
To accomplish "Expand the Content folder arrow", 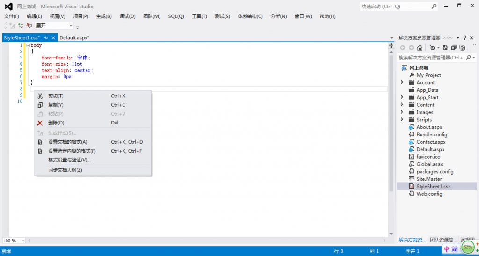I will [x=402, y=105].
